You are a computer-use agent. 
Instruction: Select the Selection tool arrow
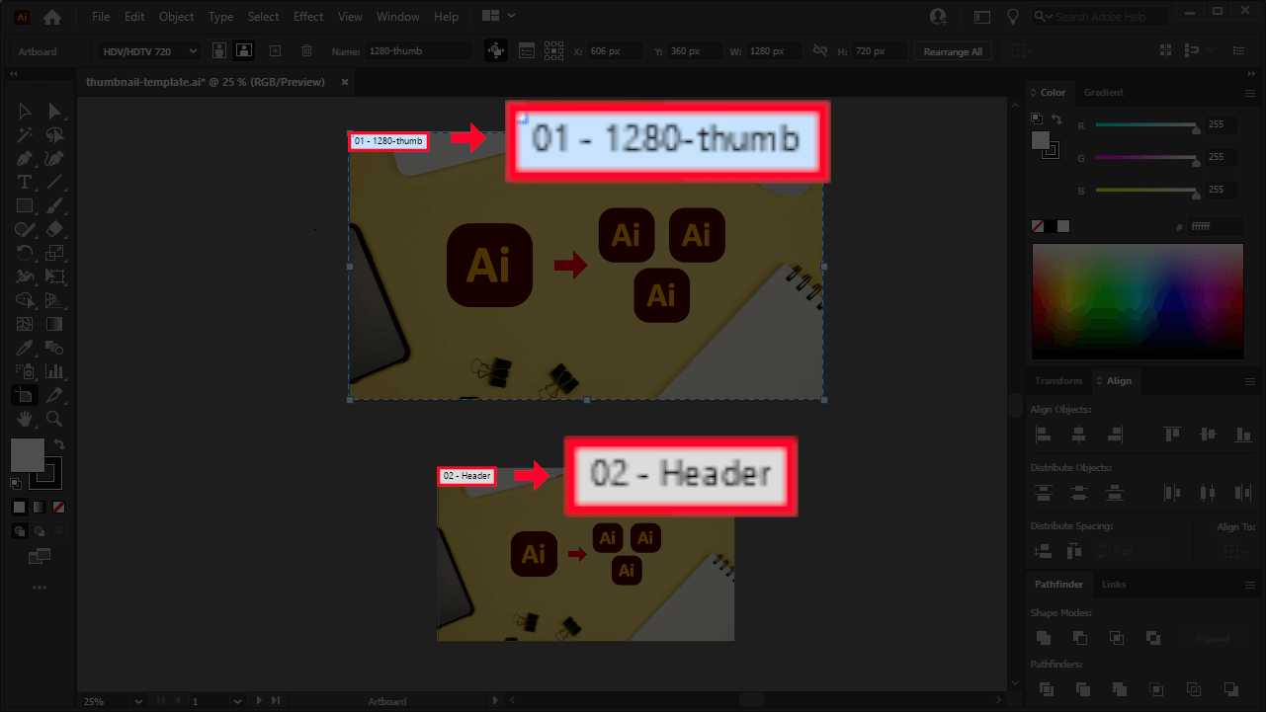point(25,111)
